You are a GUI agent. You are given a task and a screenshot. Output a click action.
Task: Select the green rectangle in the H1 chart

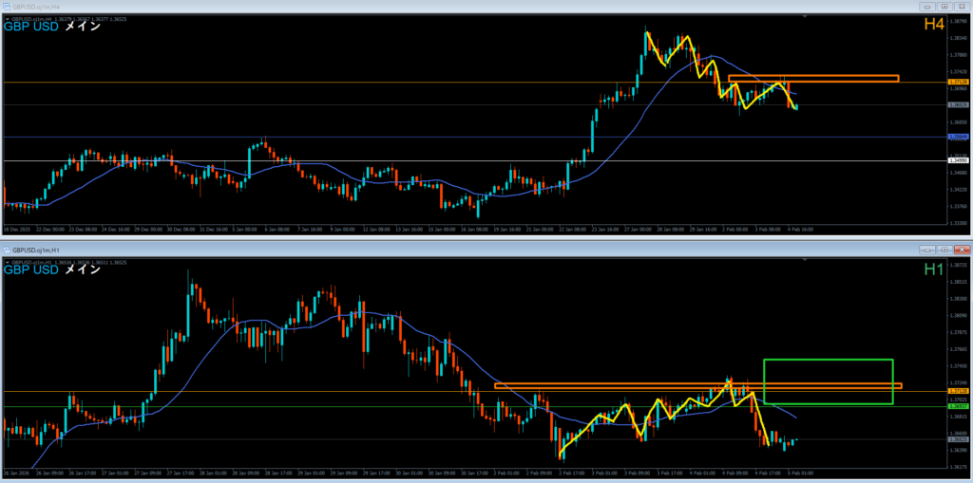[x=828, y=361]
